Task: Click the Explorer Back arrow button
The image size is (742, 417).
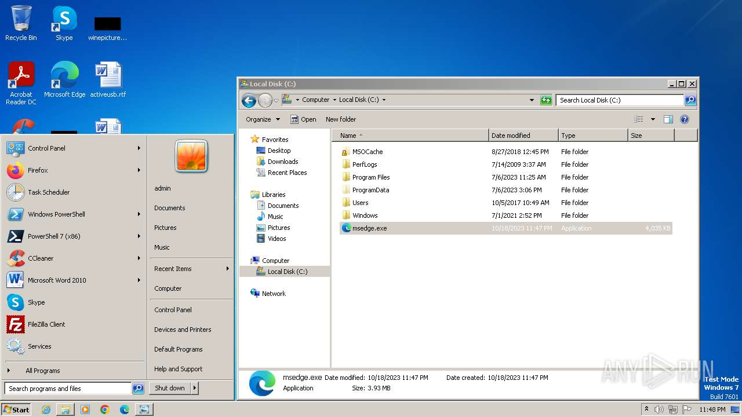Action: pos(249,100)
